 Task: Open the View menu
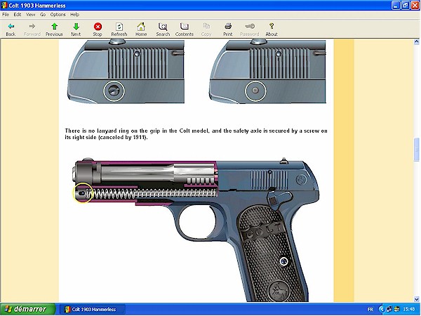[x=31, y=15]
